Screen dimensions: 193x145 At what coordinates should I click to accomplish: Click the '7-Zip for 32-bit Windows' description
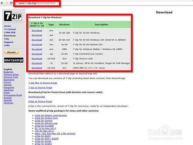[86, 33]
